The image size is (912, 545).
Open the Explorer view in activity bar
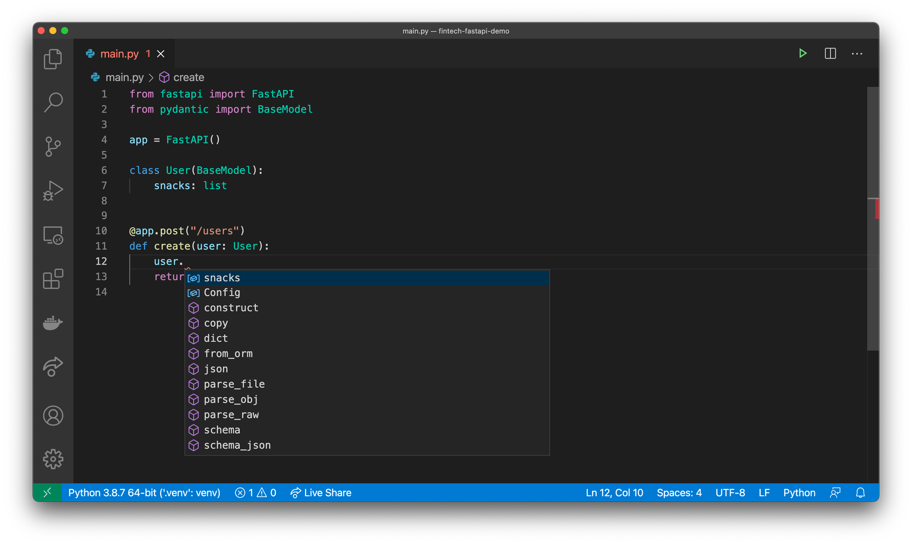[x=53, y=59]
